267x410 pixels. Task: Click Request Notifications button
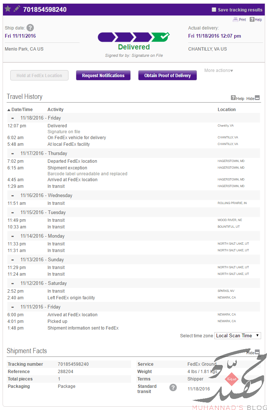103,76
